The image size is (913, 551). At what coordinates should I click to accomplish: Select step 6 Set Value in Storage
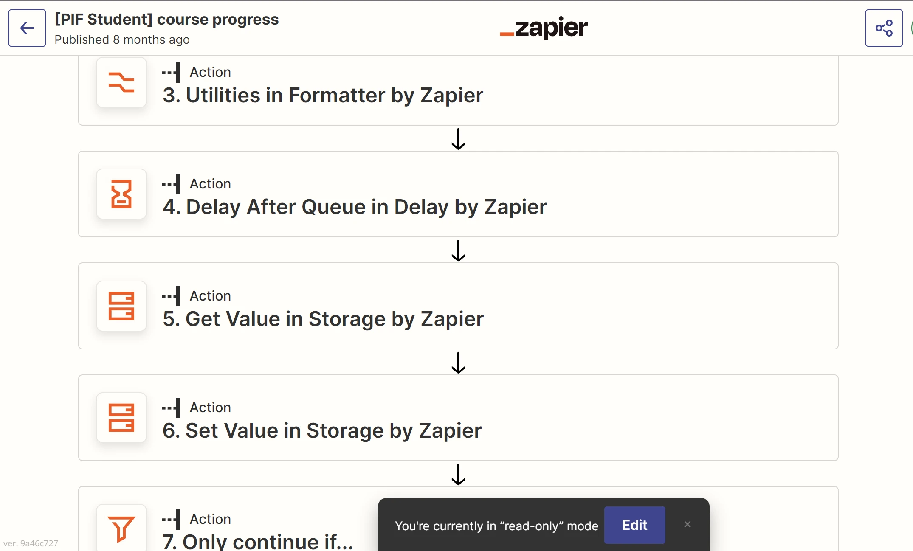(x=322, y=430)
